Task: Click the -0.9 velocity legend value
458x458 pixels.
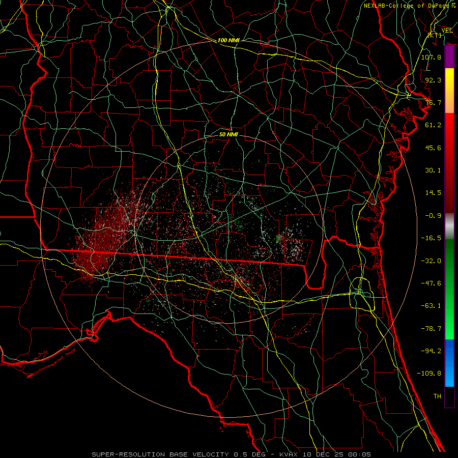Action: pyautogui.click(x=433, y=216)
